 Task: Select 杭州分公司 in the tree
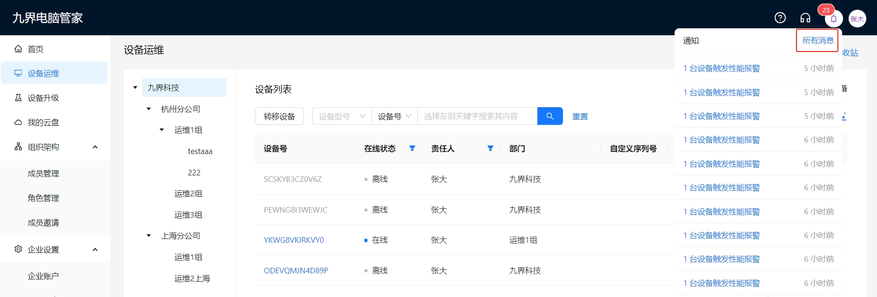click(x=181, y=109)
